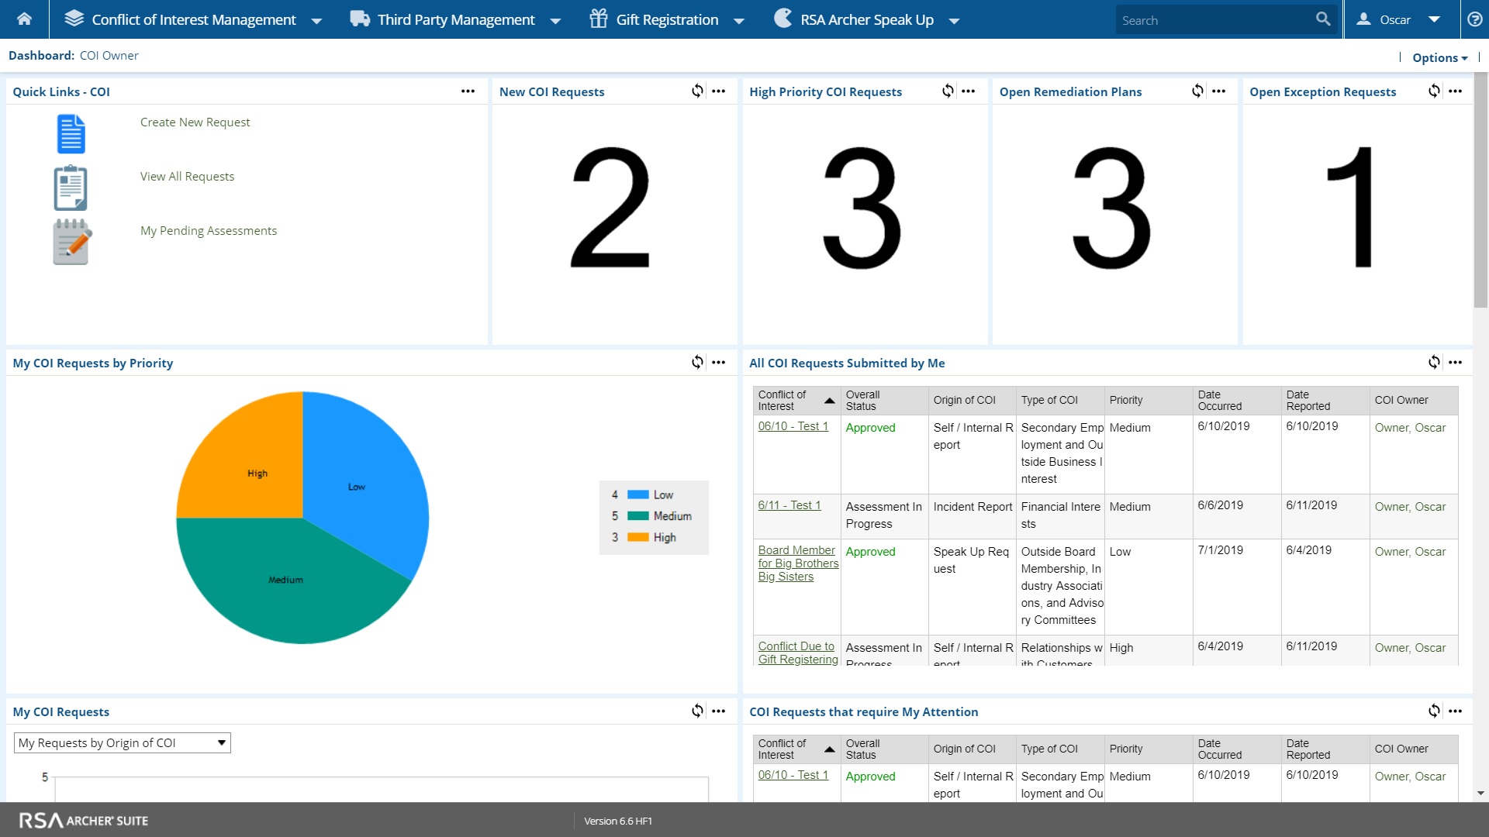This screenshot has width=1489, height=837.
Task: Open the Options dropdown on the dashboard
Action: pyautogui.click(x=1439, y=57)
